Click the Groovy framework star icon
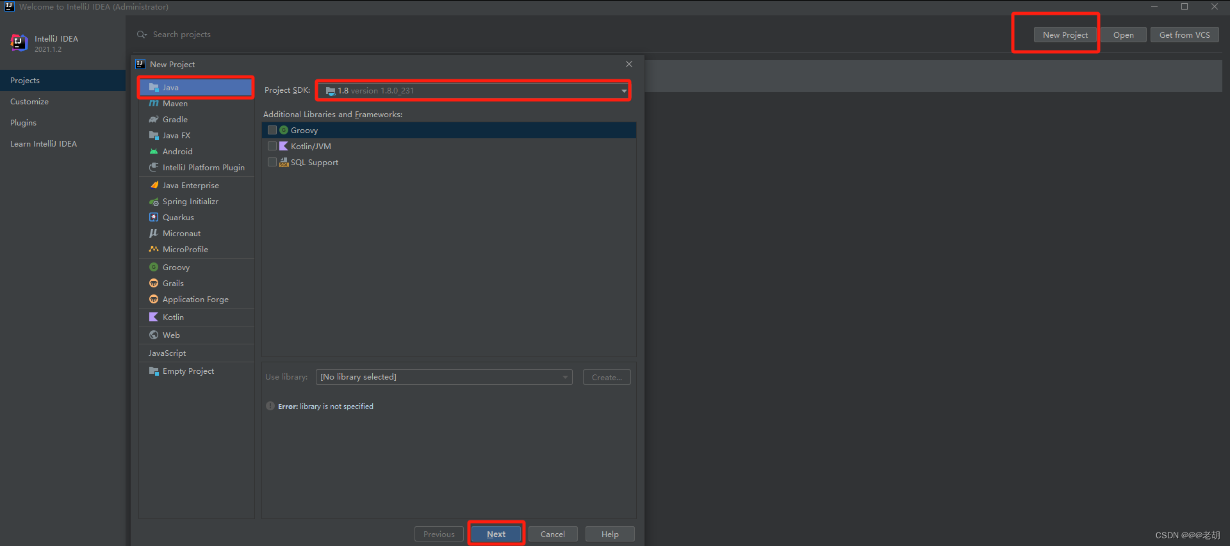The height and width of the screenshot is (546, 1230). point(284,130)
